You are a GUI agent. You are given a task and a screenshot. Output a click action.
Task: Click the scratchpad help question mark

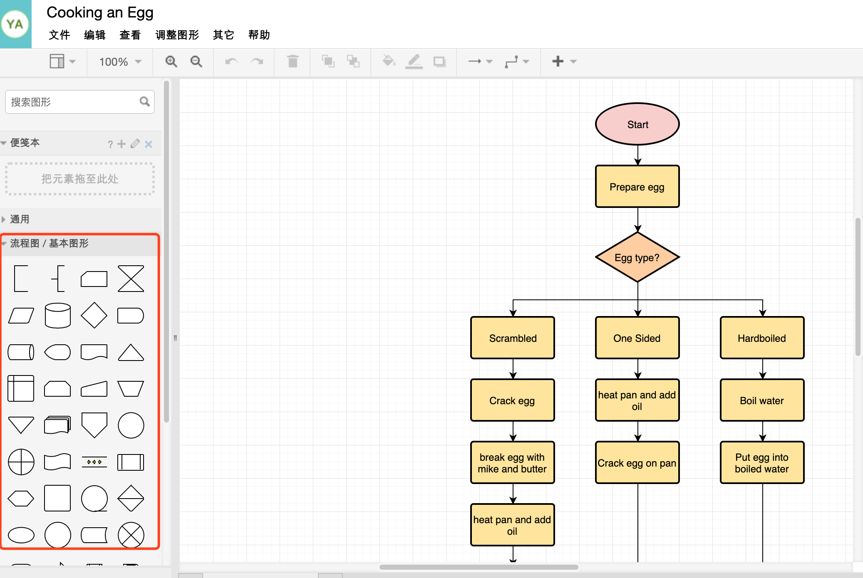pyautogui.click(x=110, y=144)
